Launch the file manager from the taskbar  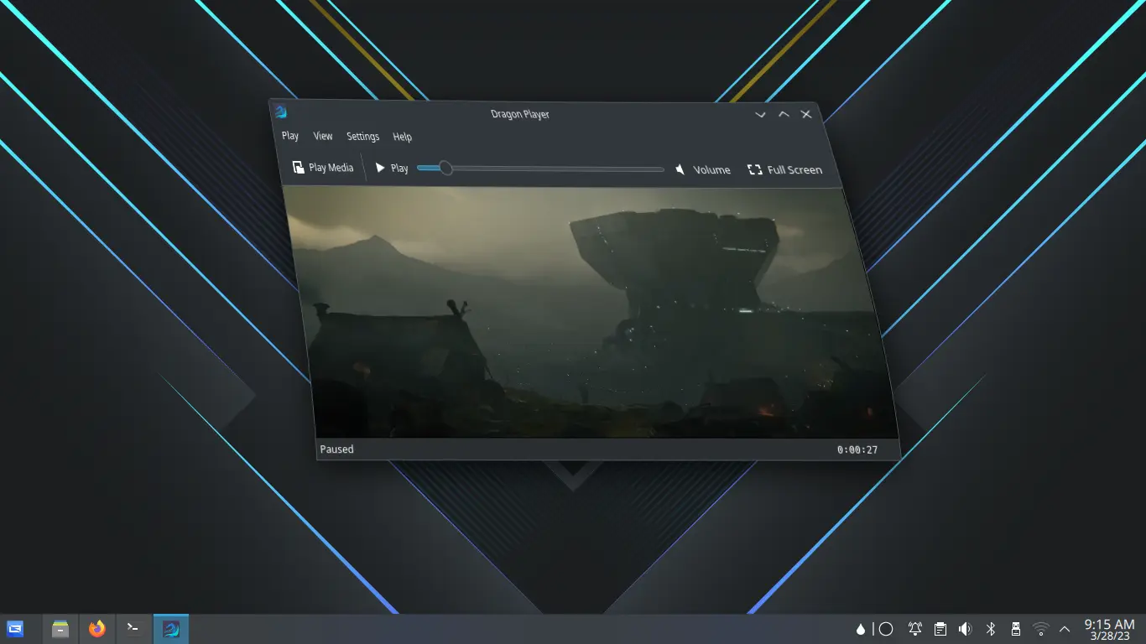click(60, 629)
